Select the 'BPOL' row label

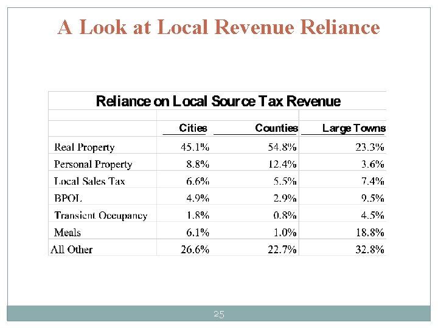(x=68, y=198)
